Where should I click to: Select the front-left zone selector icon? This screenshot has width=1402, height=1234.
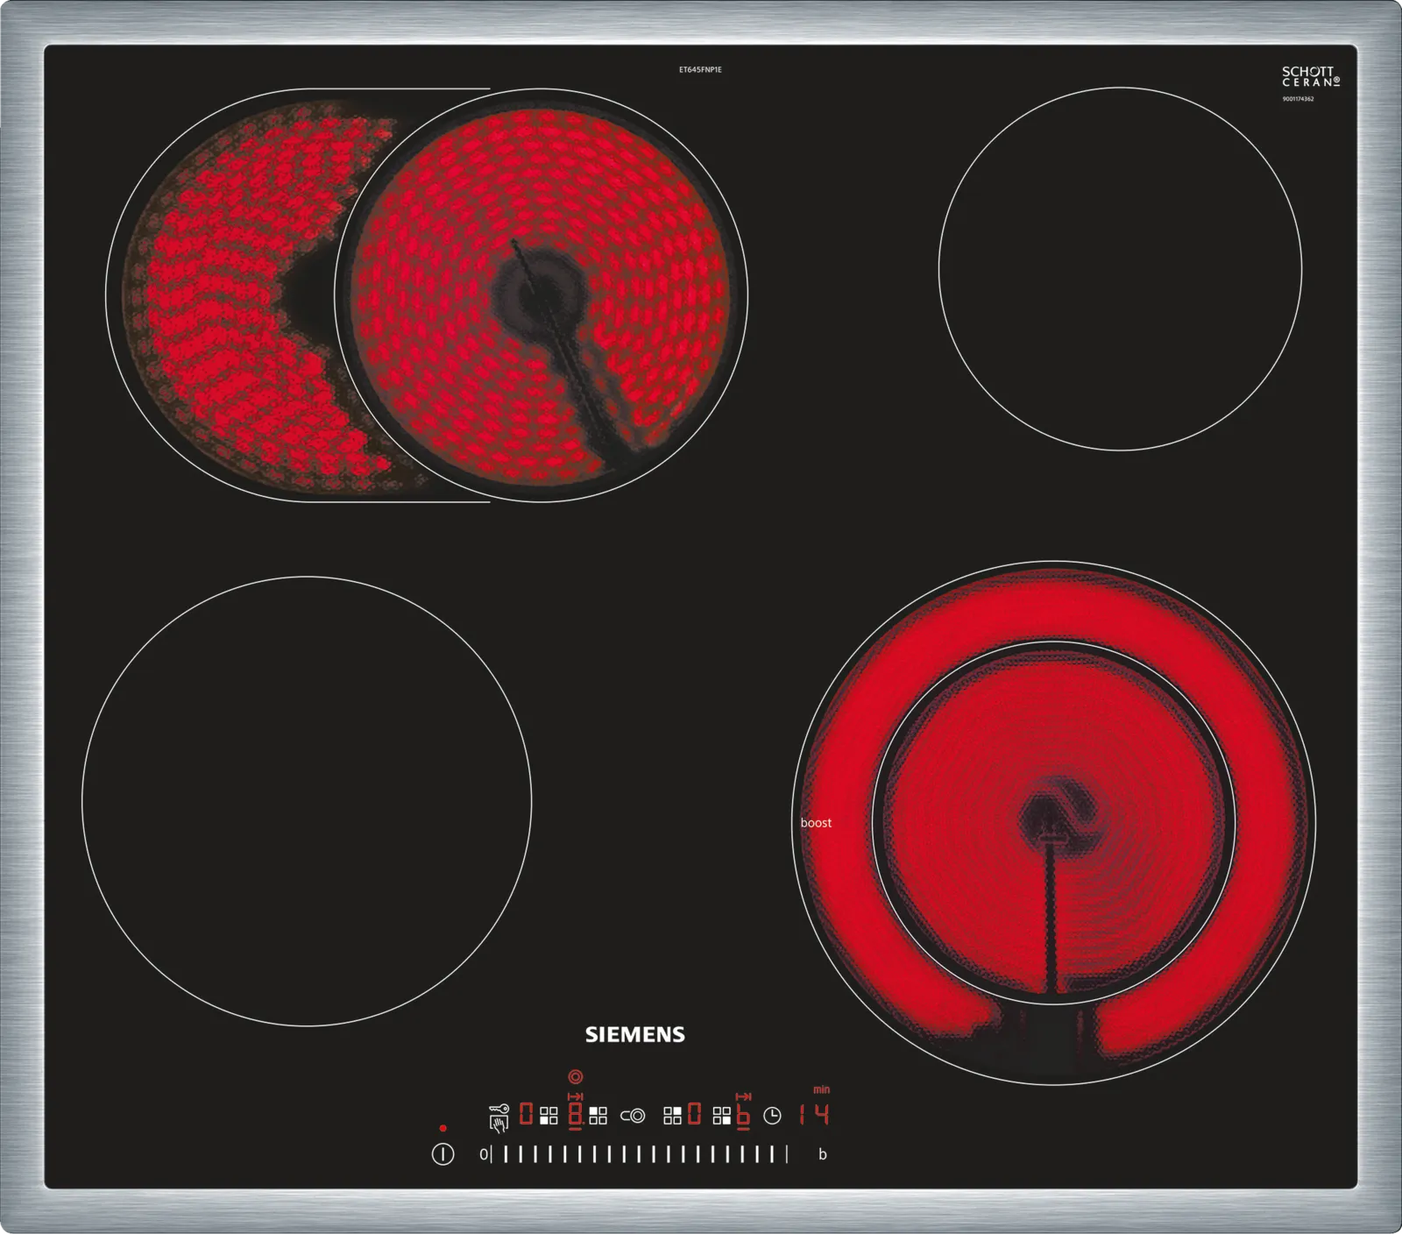549,1116
